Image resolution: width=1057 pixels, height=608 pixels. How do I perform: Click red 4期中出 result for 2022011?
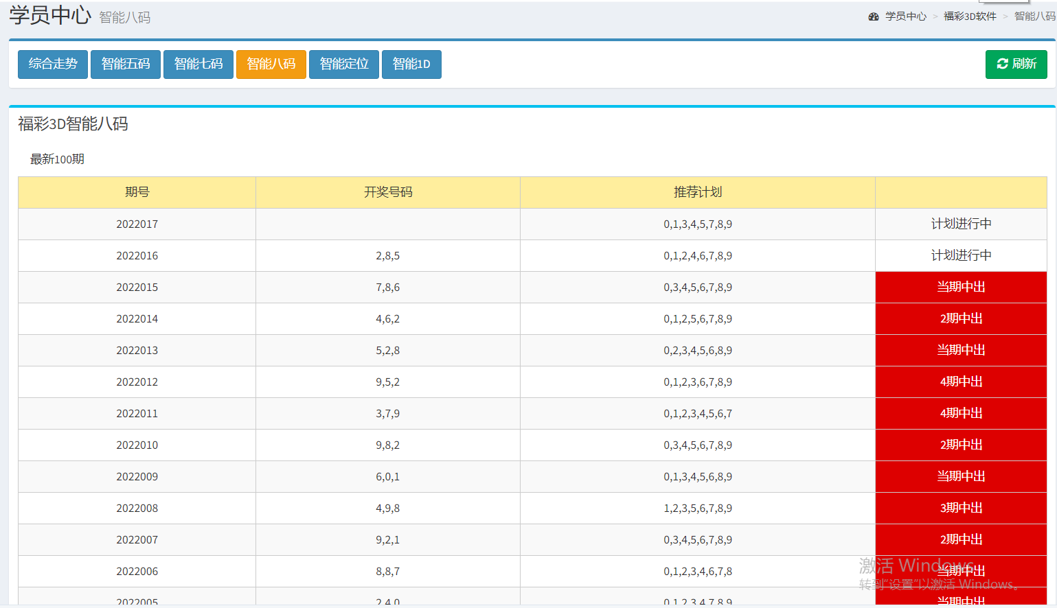point(962,414)
